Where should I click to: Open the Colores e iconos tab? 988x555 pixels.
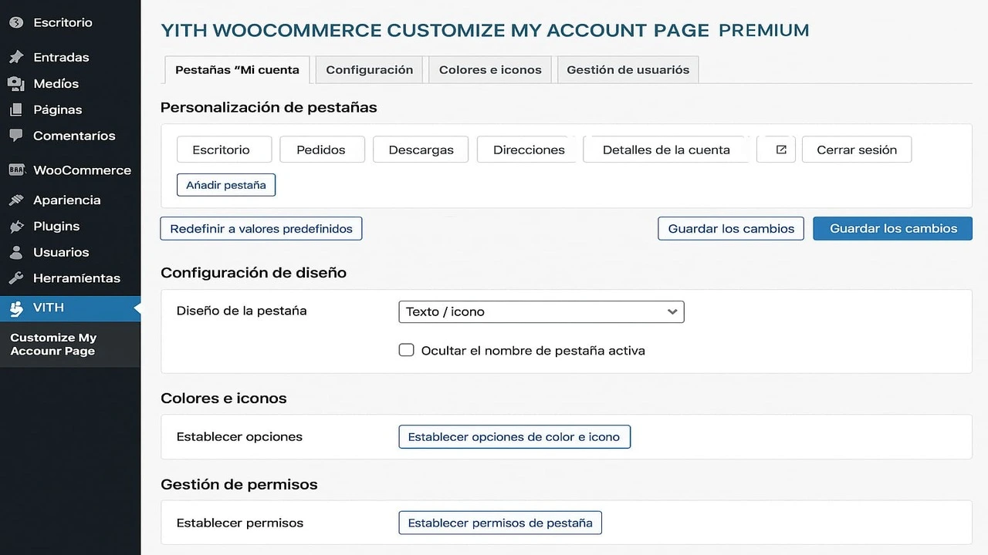pyautogui.click(x=490, y=69)
